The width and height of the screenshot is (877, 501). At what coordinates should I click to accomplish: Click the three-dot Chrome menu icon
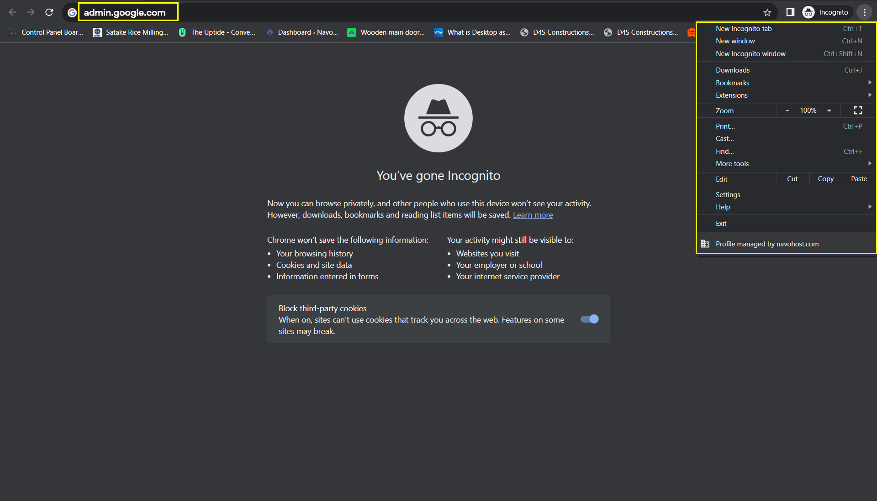[865, 12]
